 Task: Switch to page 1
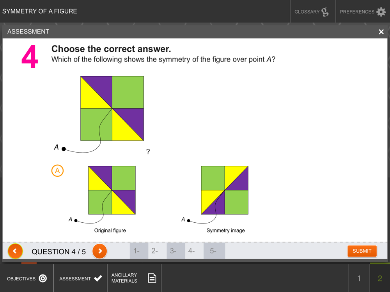coord(359,278)
